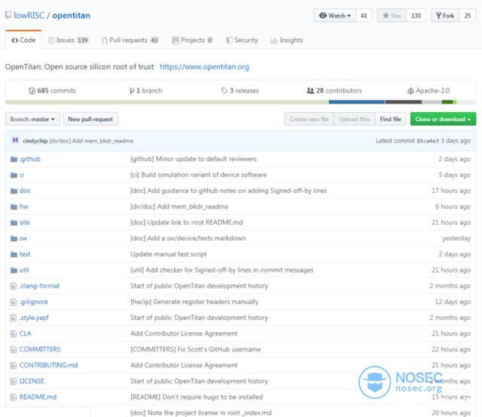This screenshot has height=417, width=482.
Task: Open commit '[COMMITTERS] Fix Scott's GitHub username'
Action: click(196, 349)
